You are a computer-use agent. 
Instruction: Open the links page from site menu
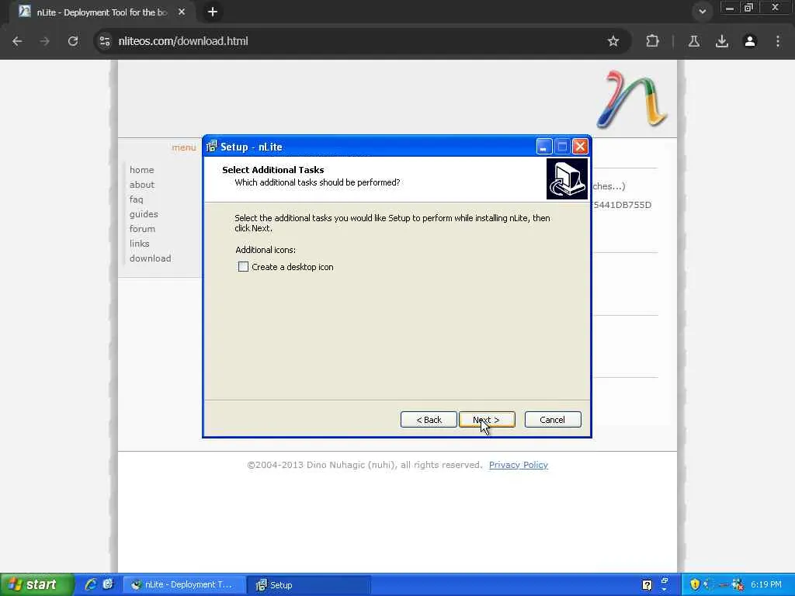point(140,243)
